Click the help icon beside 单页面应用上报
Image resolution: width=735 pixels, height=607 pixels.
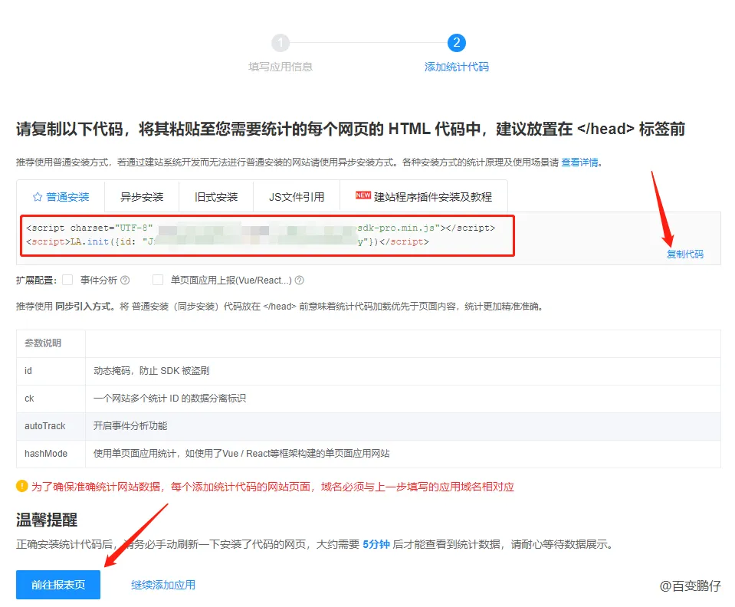pos(299,279)
